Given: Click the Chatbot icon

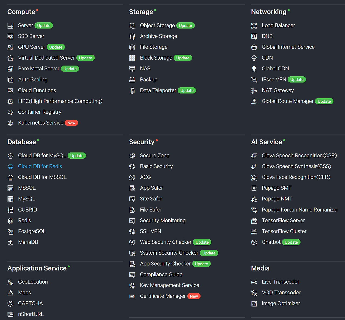Looking at the screenshot, I should [x=254, y=242].
